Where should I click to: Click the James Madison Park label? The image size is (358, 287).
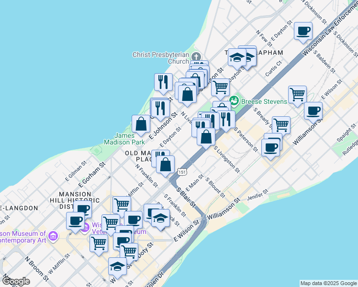pyautogui.click(x=124, y=139)
